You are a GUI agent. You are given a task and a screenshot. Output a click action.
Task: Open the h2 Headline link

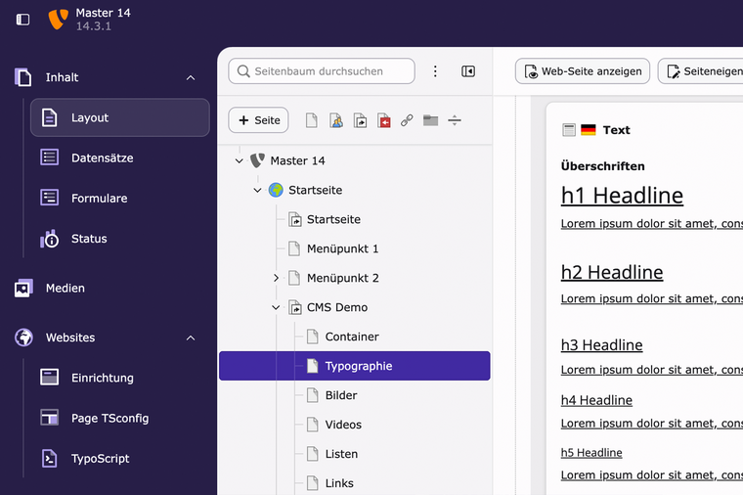tap(612, 273)
